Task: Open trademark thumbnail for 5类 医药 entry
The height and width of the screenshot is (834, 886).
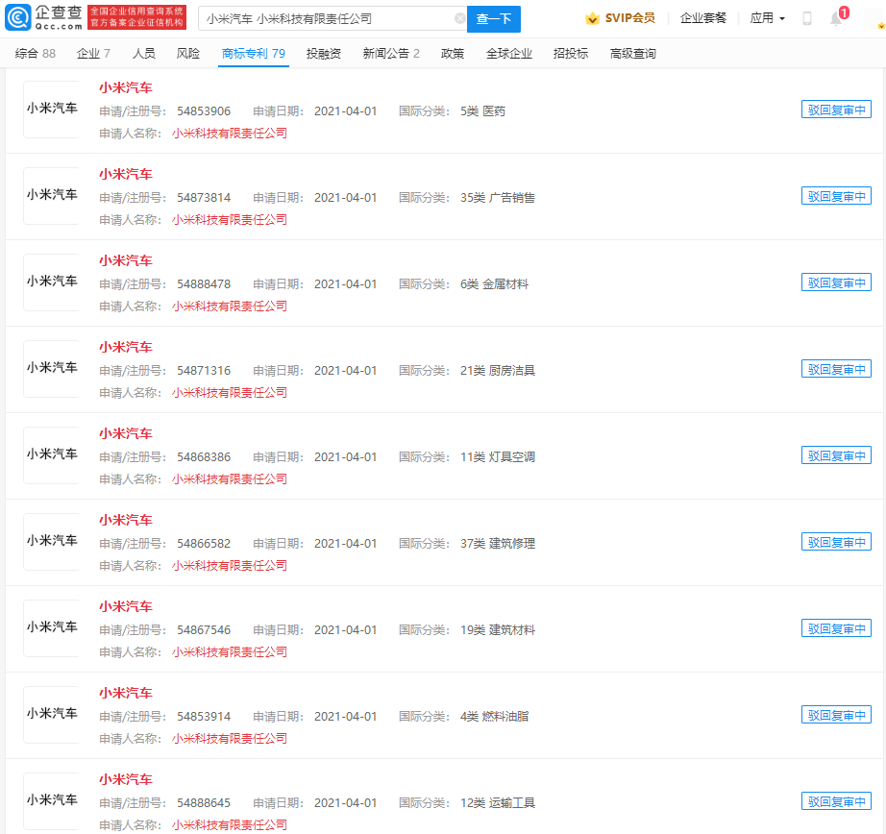Action: click(52, 110)
